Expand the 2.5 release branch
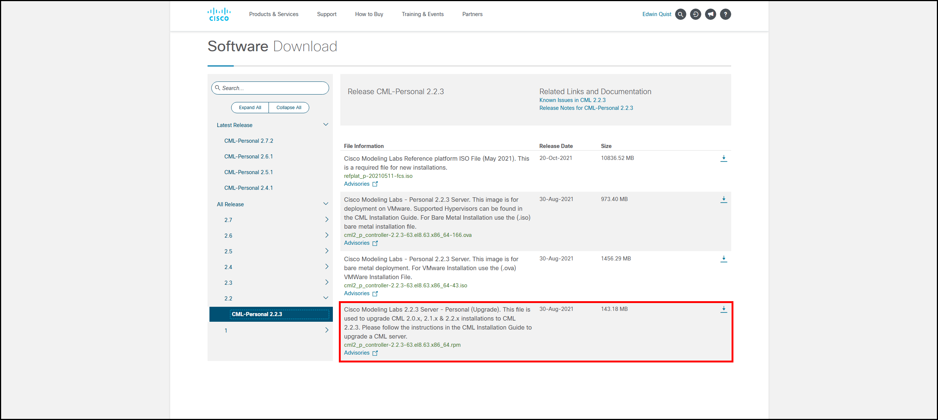Viewport: 938px width, 420px height. tap(327, 251)
